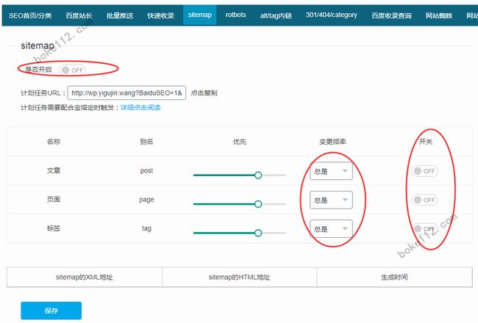The image size is (478, 323).
Task: Go to the 快速收录 tab
Action: (160, 15)
